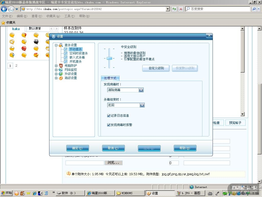Image resolution: width=262 pixels, height=197 pixels.
Task: Open the 编辑 menu
Action: coord(22,16)
